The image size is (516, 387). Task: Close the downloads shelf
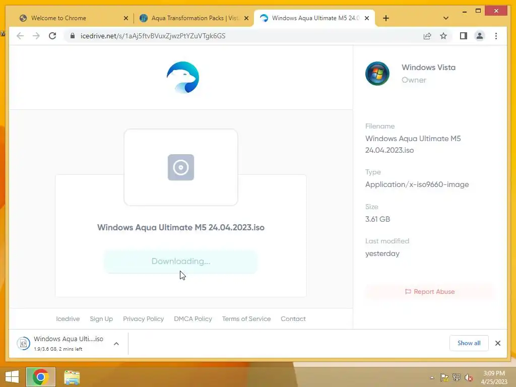click(497, 343)
